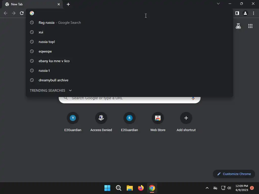Choose the 'ebany ka mne v lico' suggestion
The image size is (259, 194).
[x=129, y=61]
